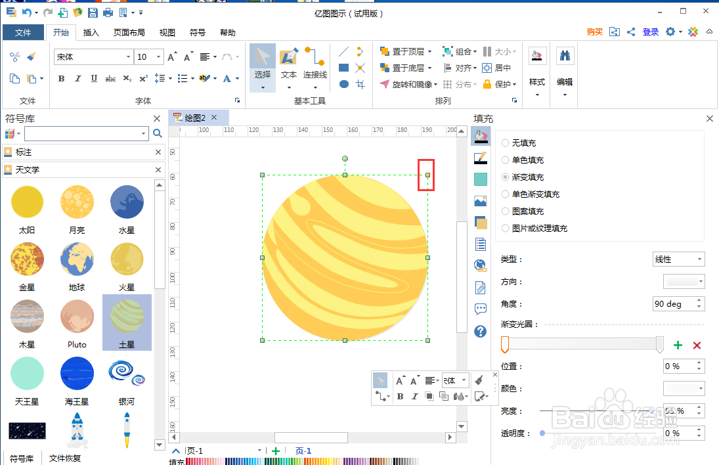Enable the 单色填充 option
The width and height of the screenshot is (719, 465).
(x=505, y=160)
